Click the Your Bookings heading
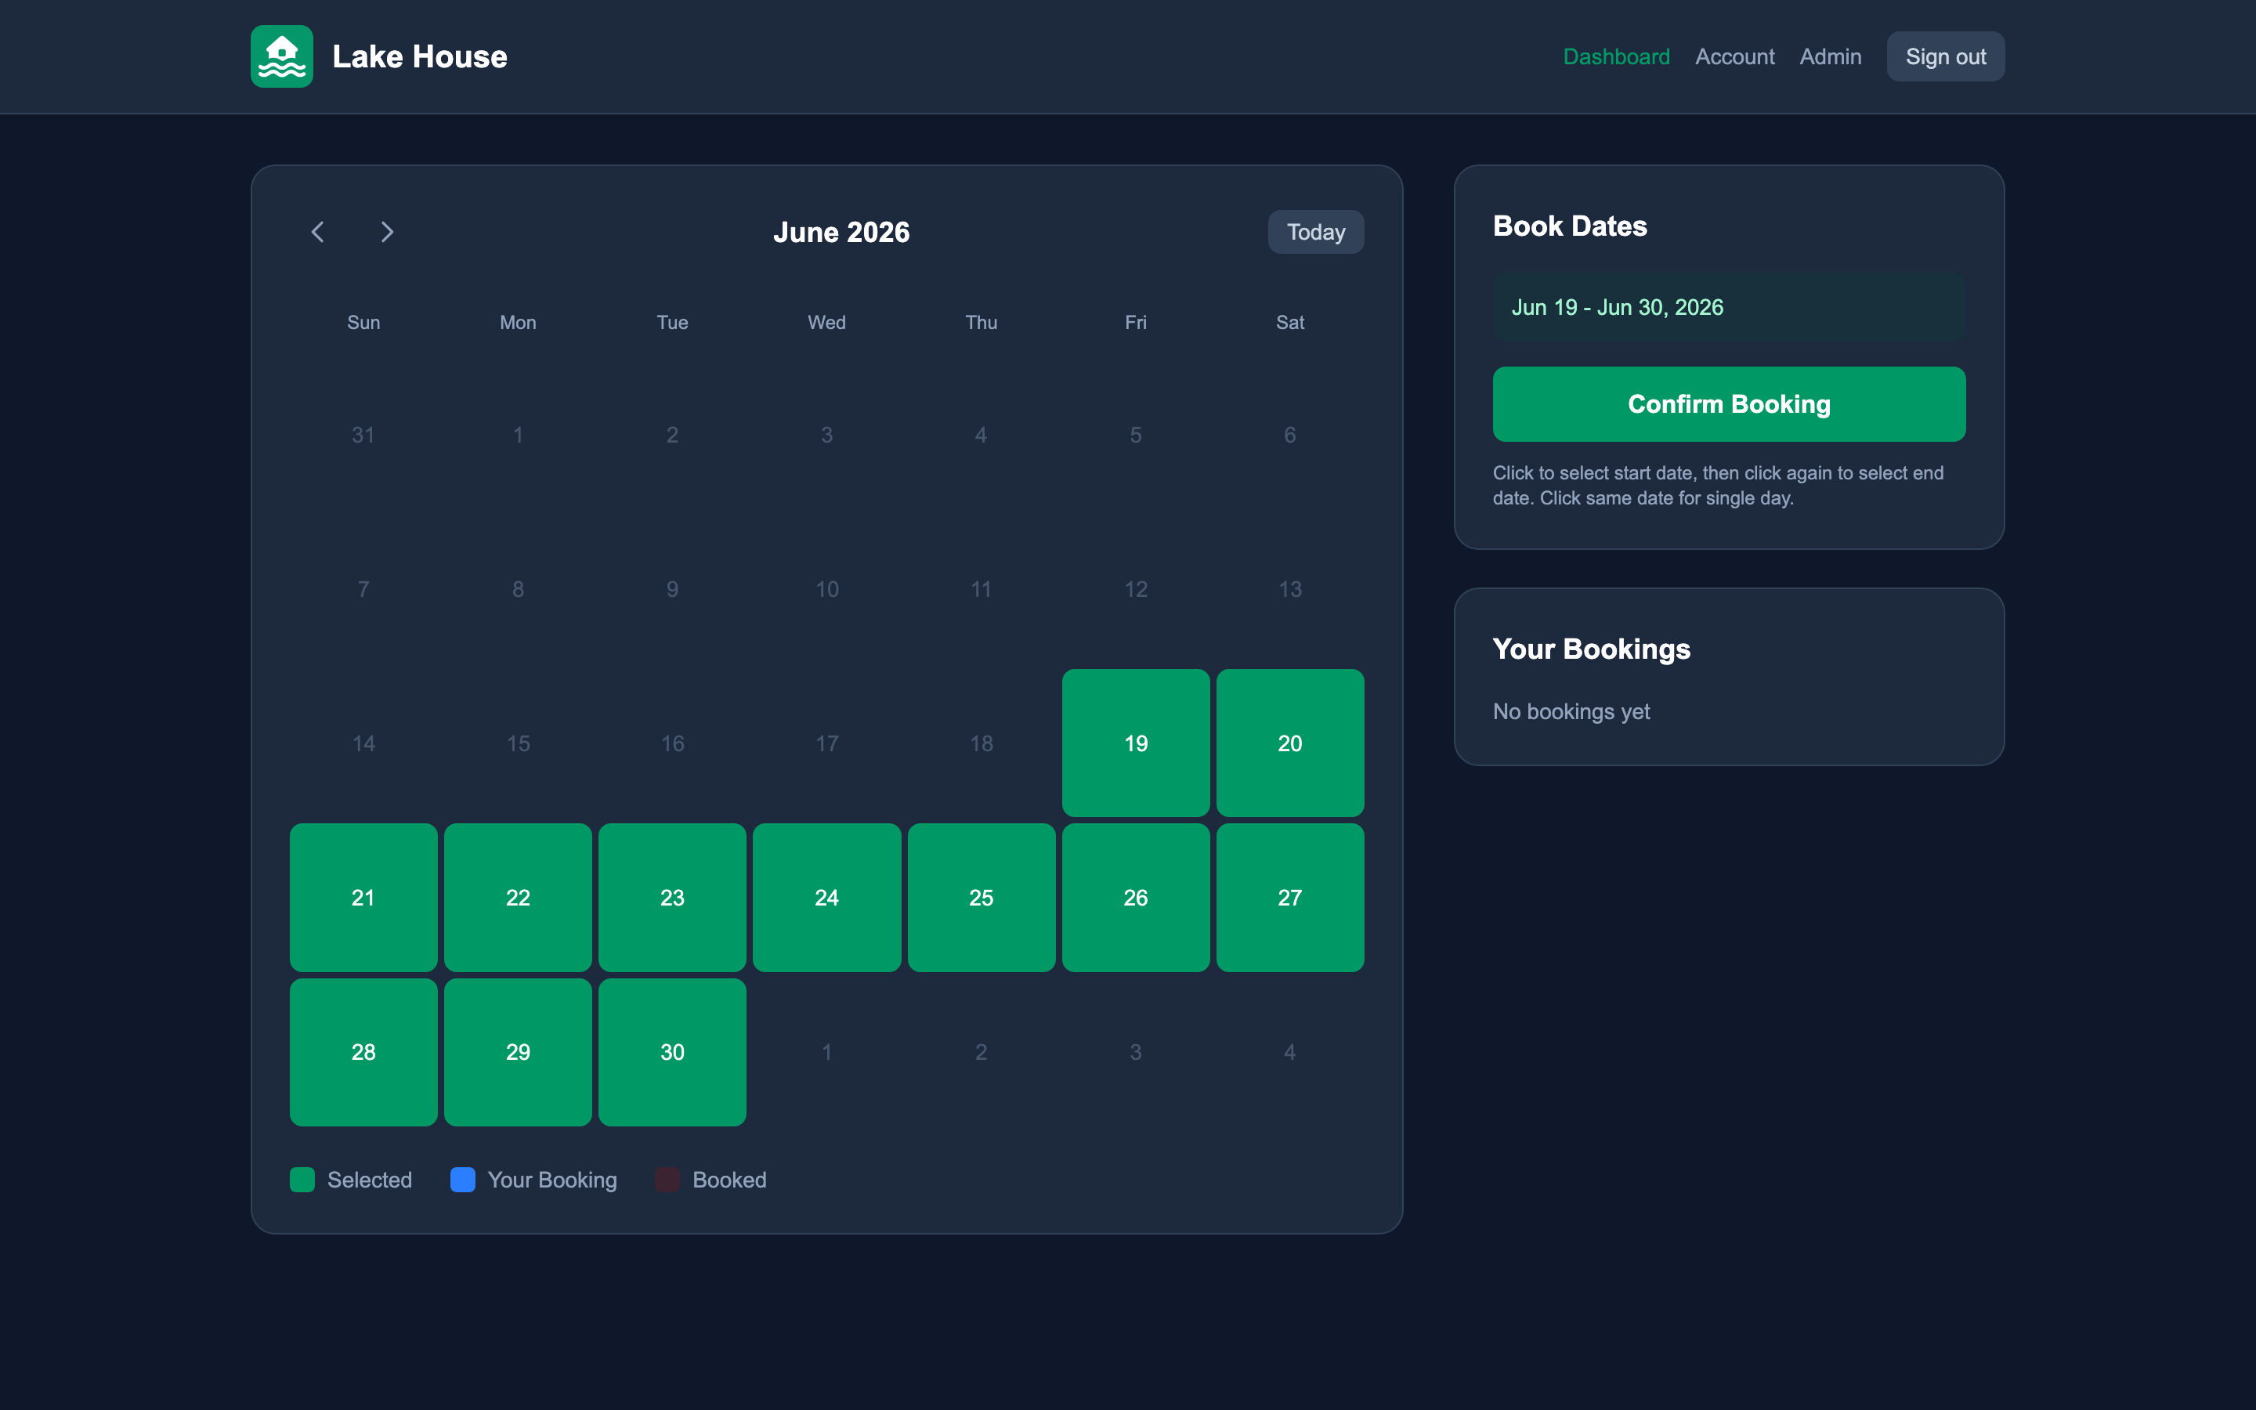This screenshot has height=1410, width=2256. 1590,648
